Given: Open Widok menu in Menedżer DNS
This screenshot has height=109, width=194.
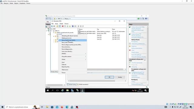Looking at the screenshot, I should 61,24.
